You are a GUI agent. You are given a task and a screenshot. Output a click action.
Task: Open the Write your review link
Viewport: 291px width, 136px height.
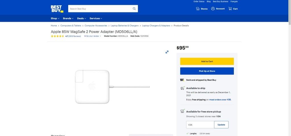tap(92, 36)
